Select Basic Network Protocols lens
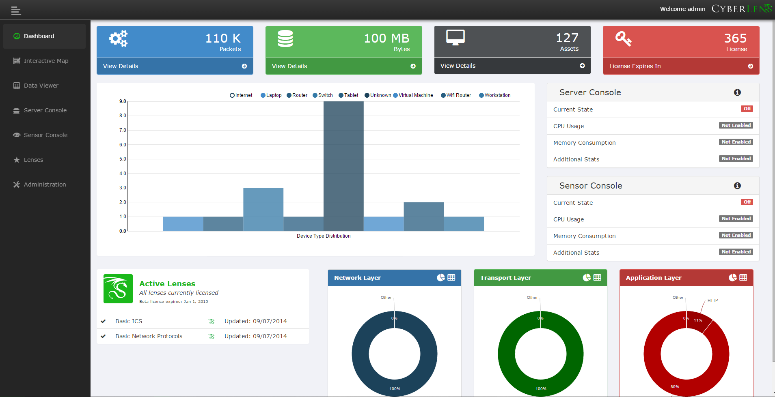Viewport: 775px width, 397px height. [x=149, y=336]
